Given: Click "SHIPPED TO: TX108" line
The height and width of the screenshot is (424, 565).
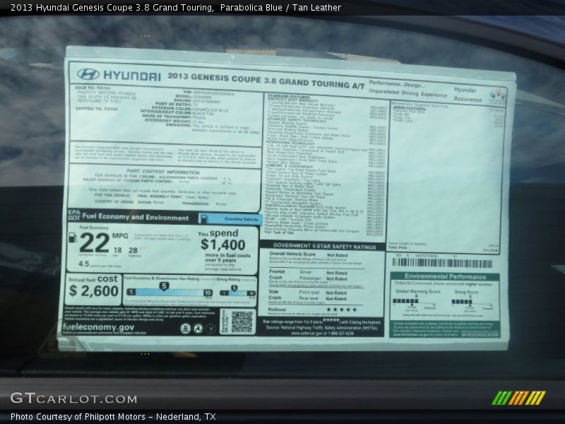Looking at the screenshot, I should click(x=97, y=109).
